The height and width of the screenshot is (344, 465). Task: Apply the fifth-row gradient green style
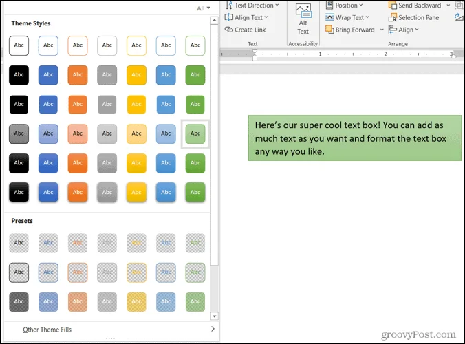coord(195,163)
